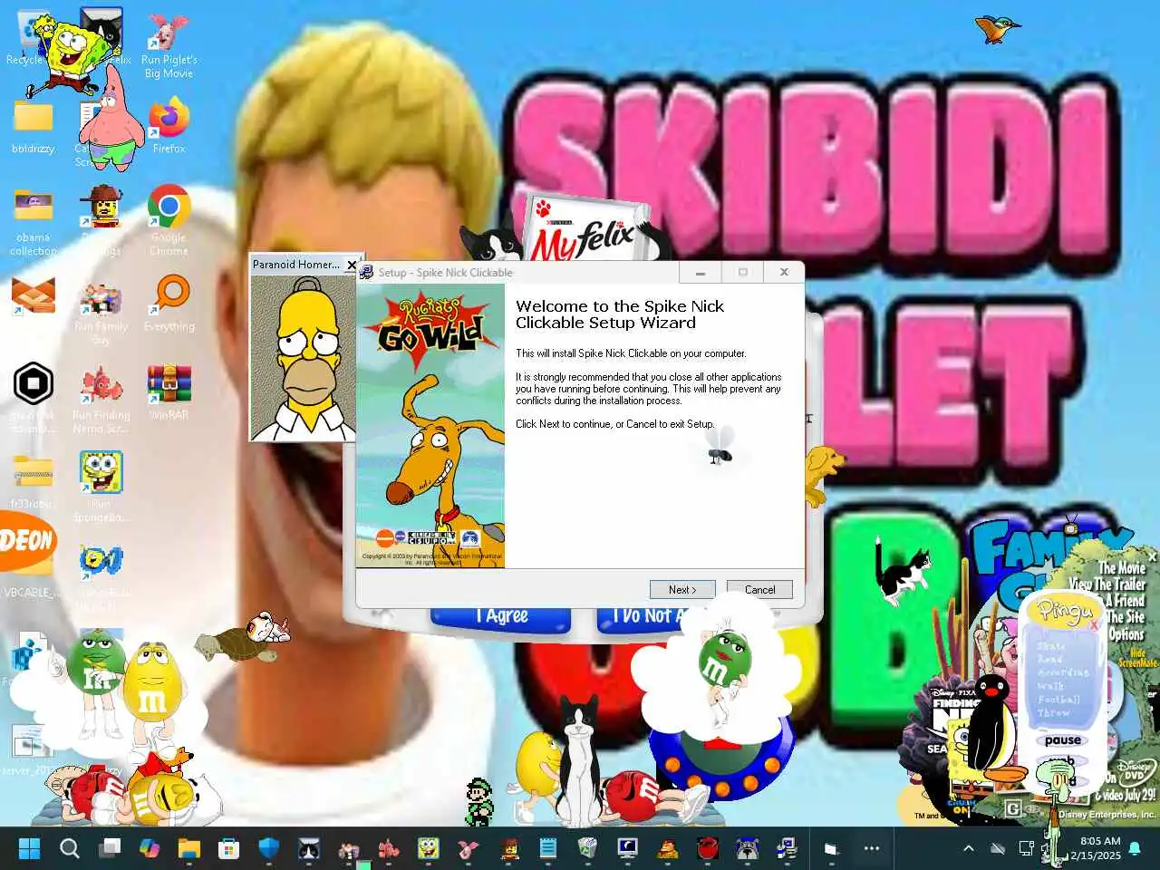Click the Notepad taskbar icon
This screenshot has width=1160, height=870.
[x=548, y=849]
